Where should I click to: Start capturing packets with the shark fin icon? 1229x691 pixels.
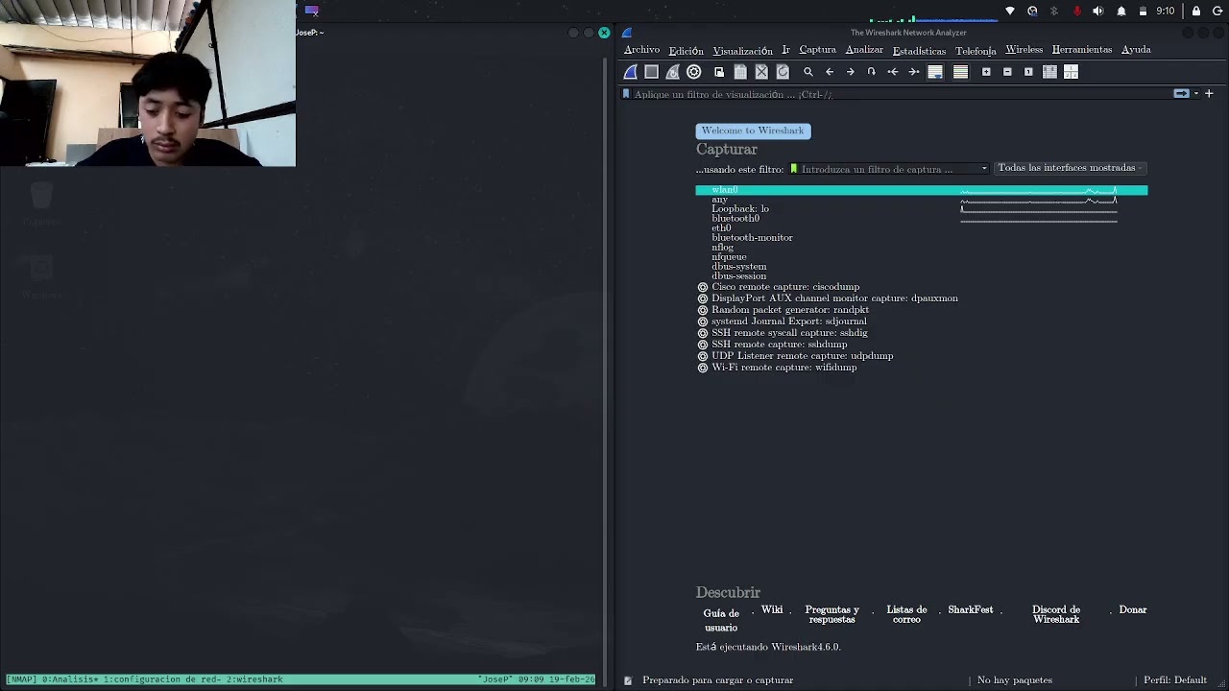(631, 72)
